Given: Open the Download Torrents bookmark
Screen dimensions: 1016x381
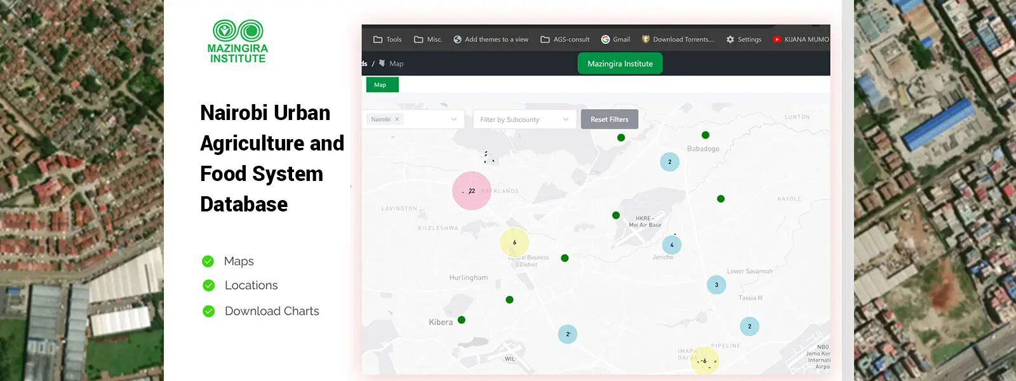Looking at the screenshot, I should click(678, 39).
